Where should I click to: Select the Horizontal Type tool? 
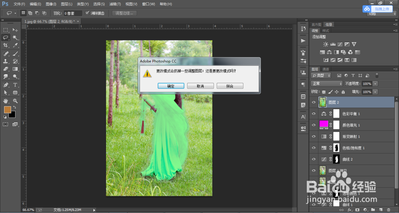pos(15,85)
